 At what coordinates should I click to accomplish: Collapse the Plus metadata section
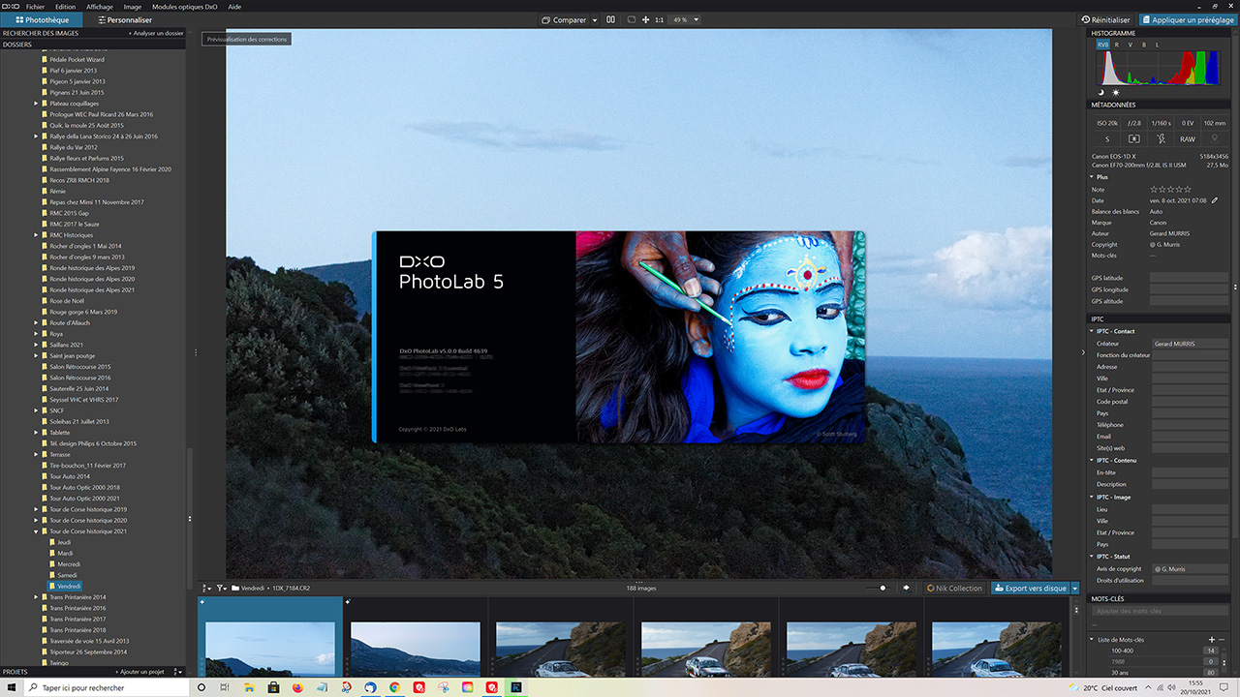pyautogui.click(x=1093, y=177)
